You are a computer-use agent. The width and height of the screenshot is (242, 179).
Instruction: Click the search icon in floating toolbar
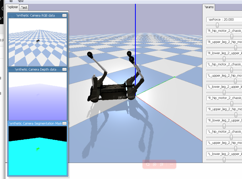pos(148,164)
